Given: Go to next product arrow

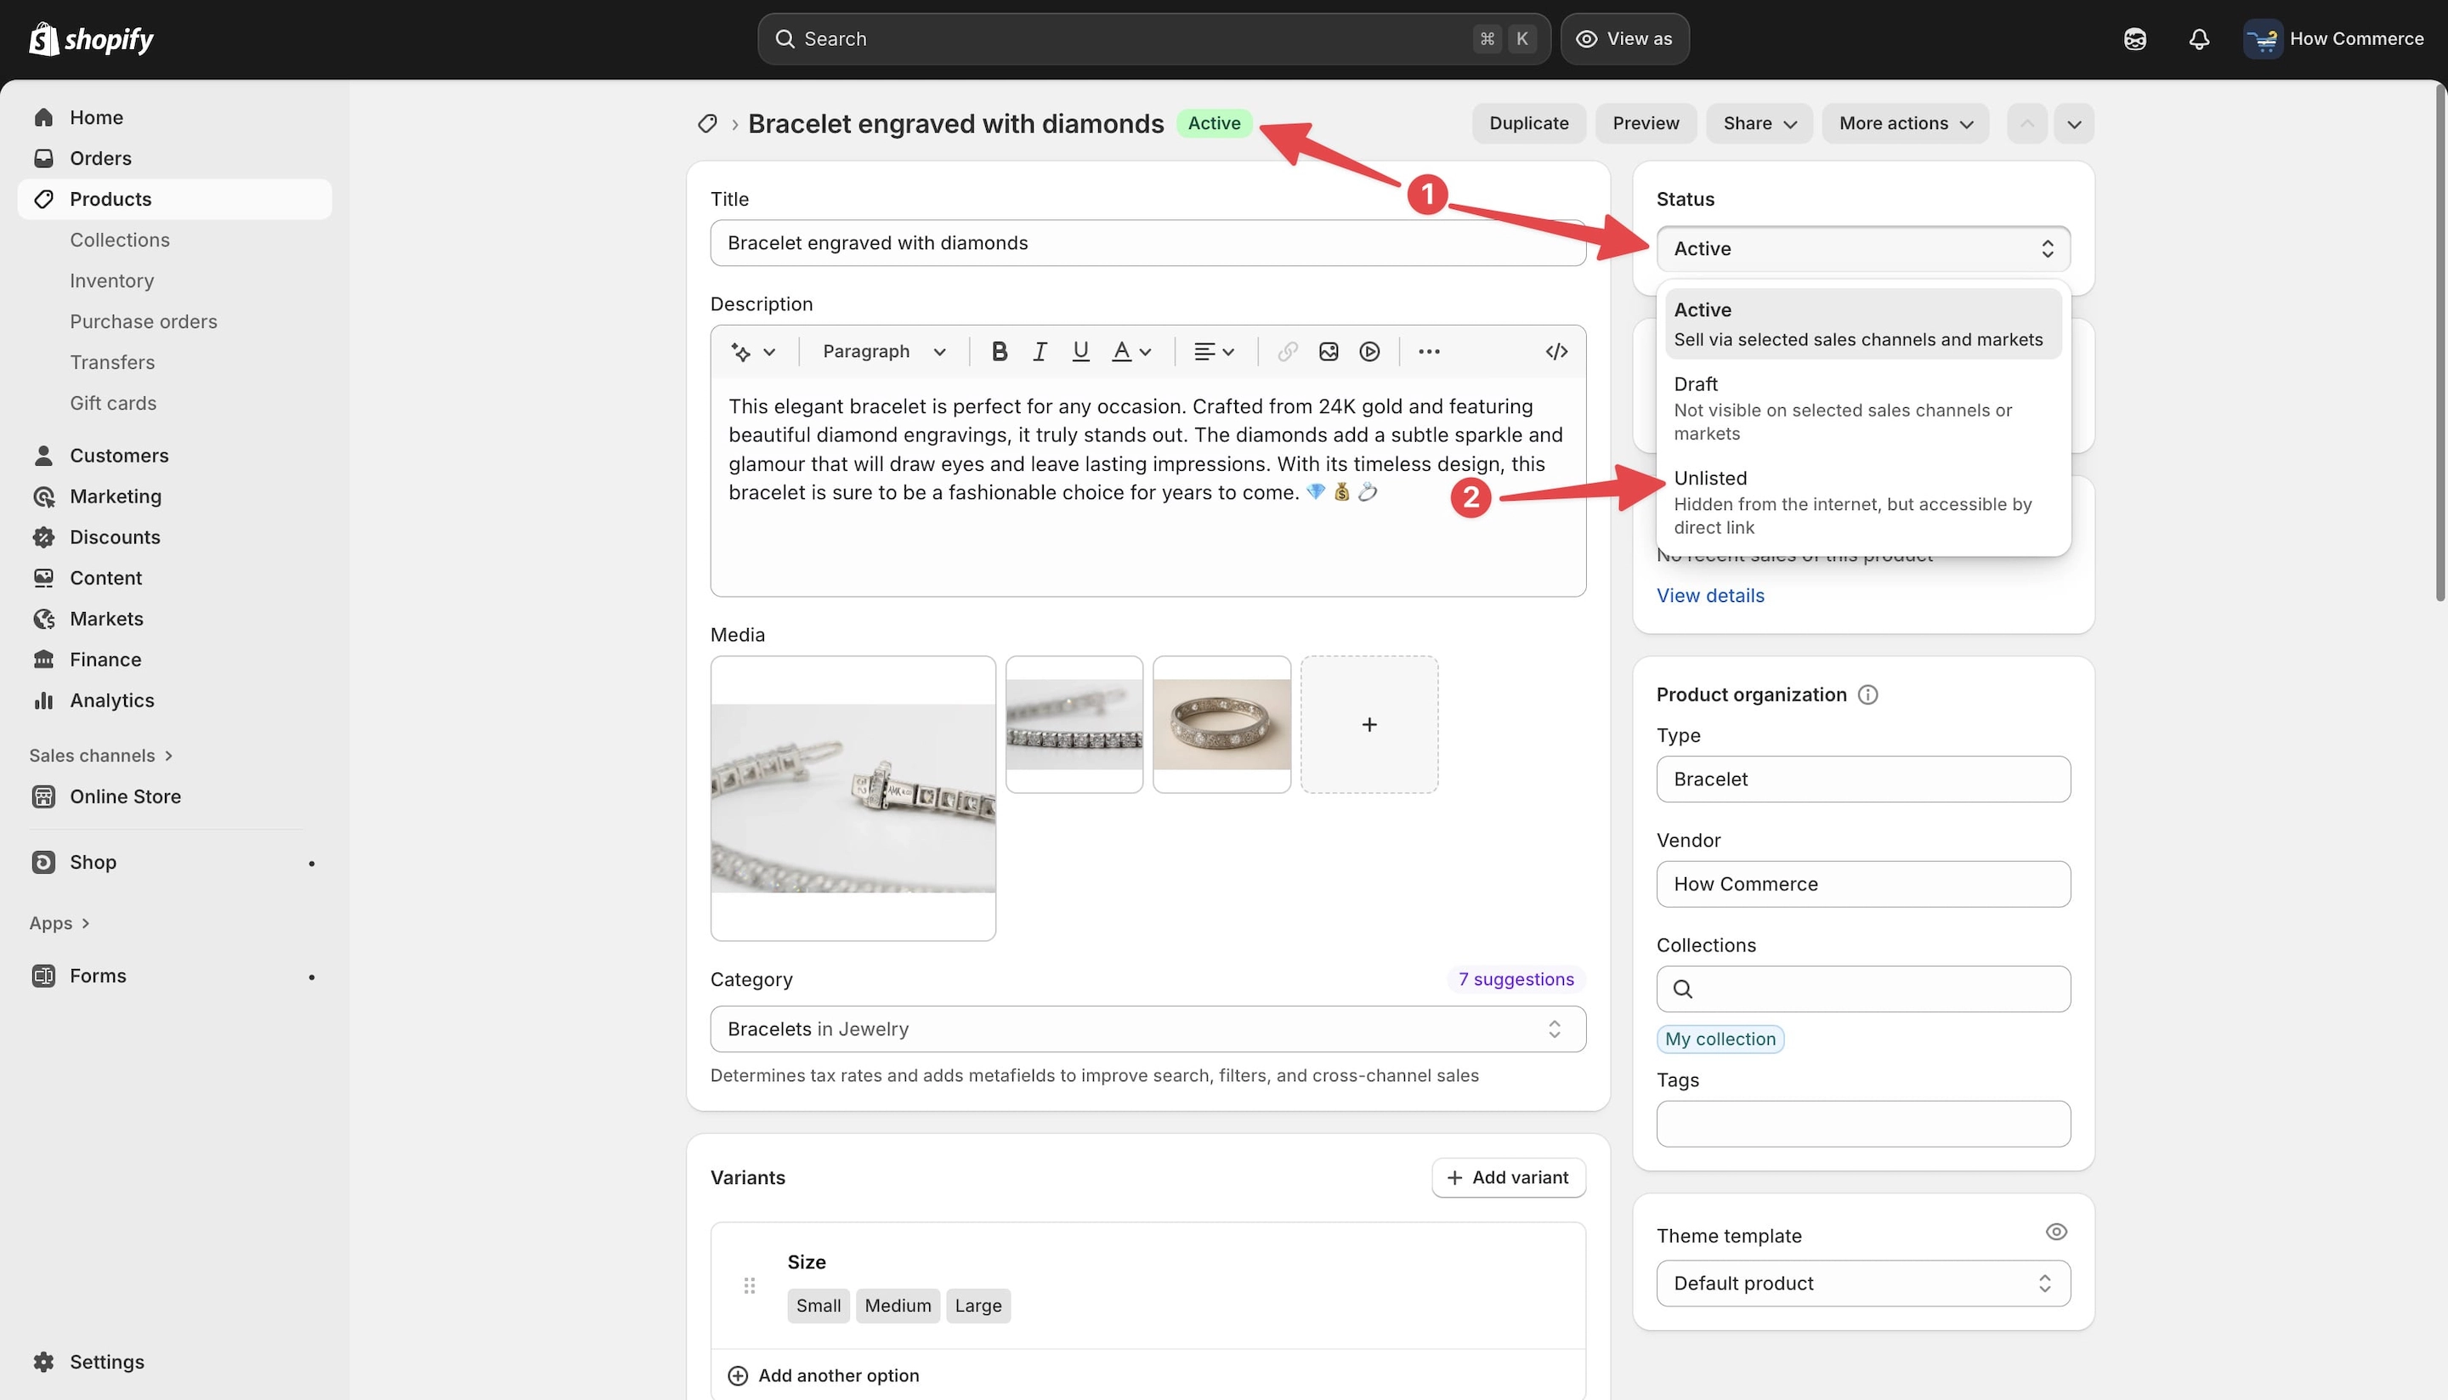Looking at the screenshot, I should coord(2073,123).
